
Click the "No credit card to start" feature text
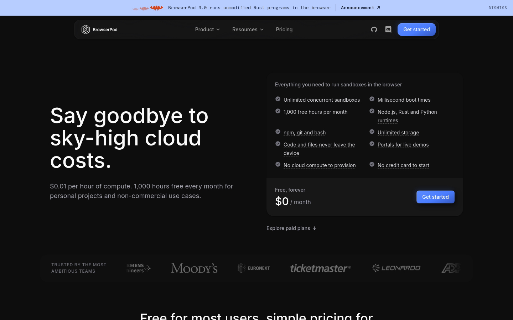click(x=403, y=165)
